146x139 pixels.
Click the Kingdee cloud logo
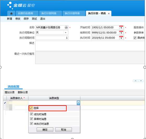point(21,5)
